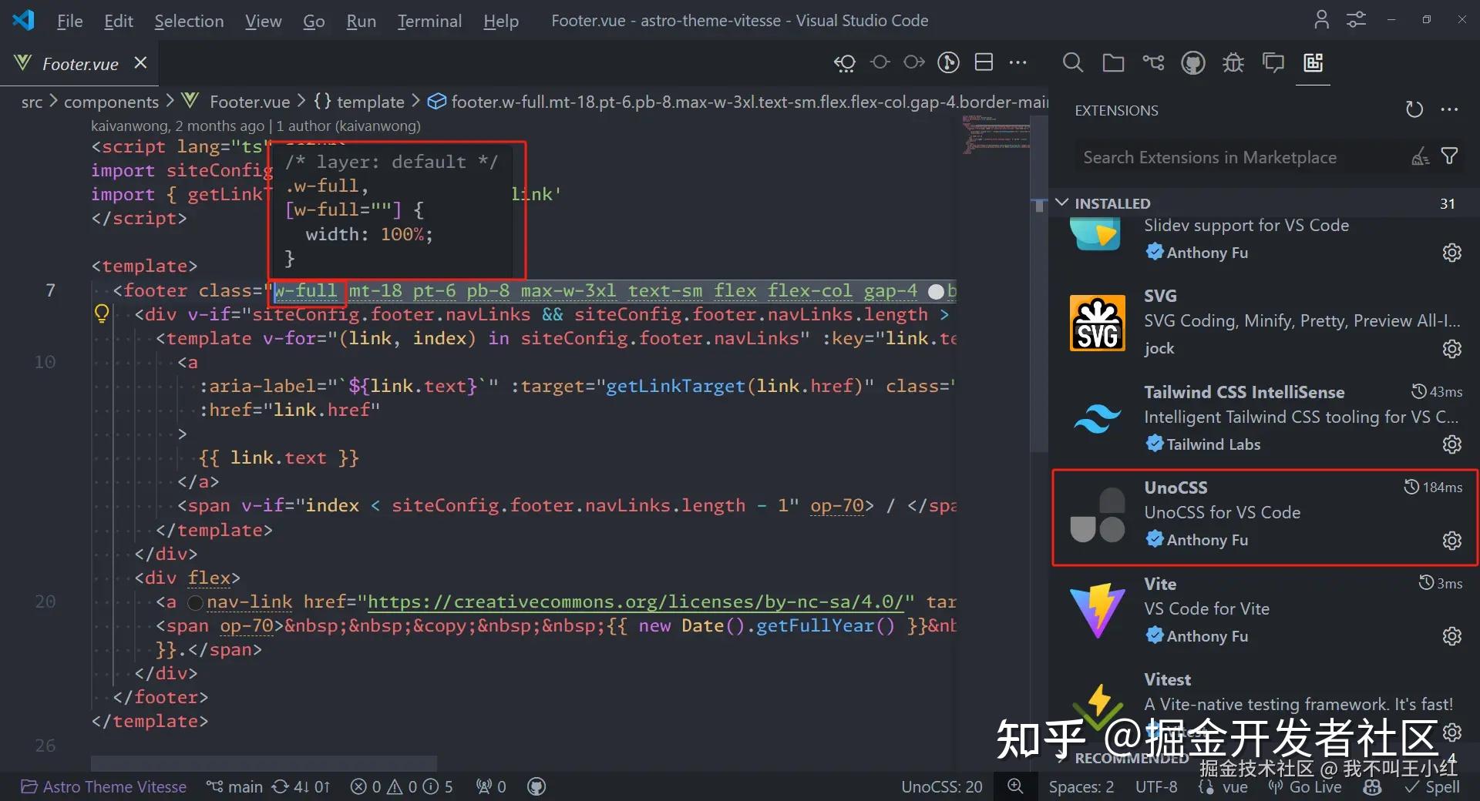Open the More Actions ellipsis menu in Extensions

coord(1451,109)
